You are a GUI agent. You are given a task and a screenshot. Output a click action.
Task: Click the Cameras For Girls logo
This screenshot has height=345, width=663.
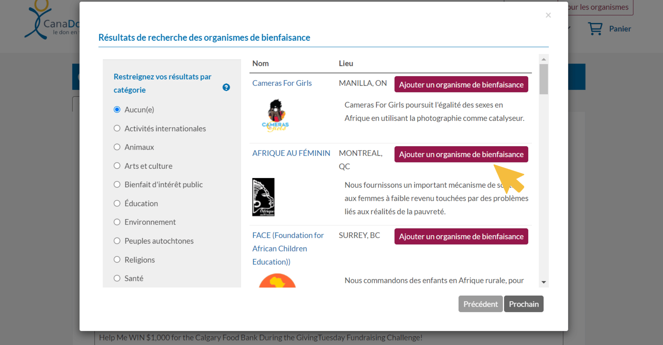275,116
